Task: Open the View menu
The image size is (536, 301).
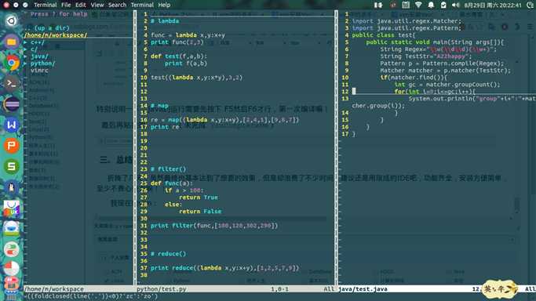Action: click(x=97, y=5)
